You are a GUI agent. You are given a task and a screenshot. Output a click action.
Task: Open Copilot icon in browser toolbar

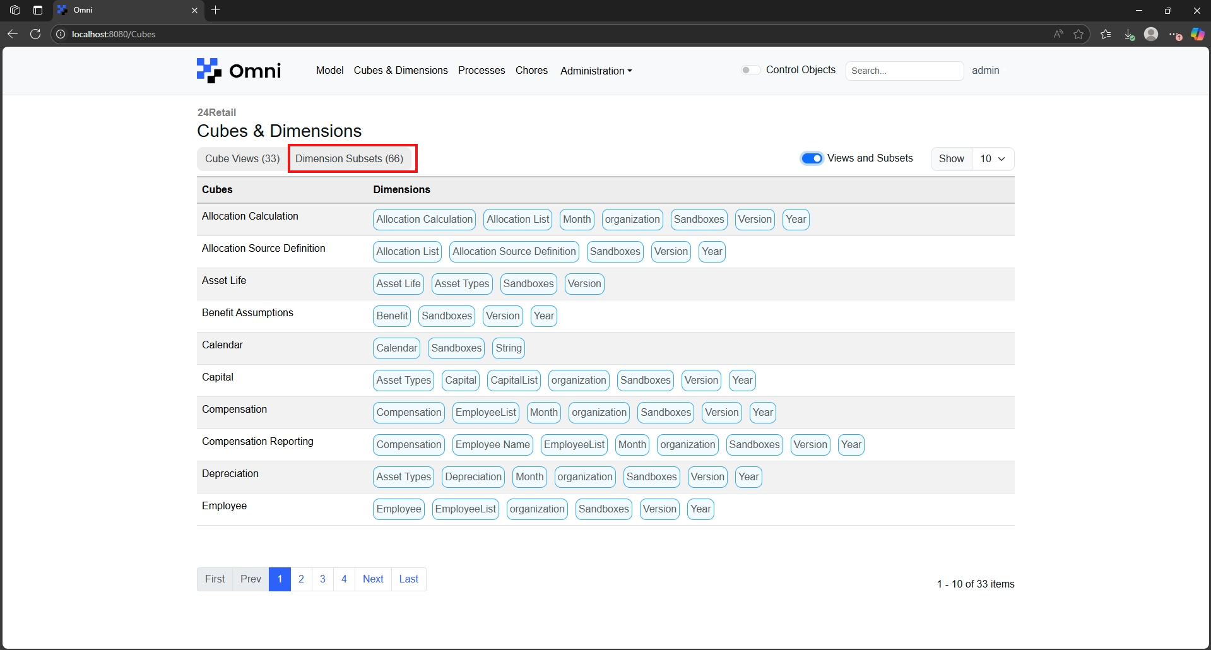[x=1197, y=34]
